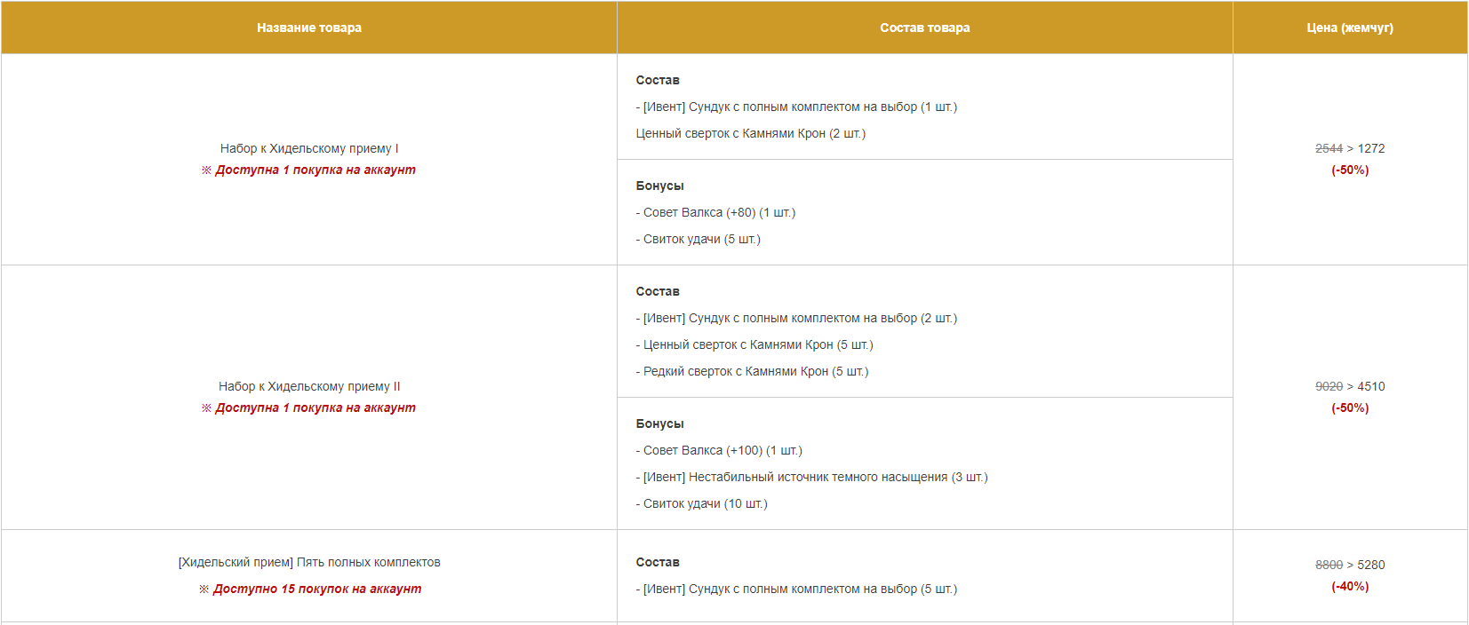Click "Пять полных комплектов" product name
Image resolution: width=1469 pixels, height=625 pixels.
(309, 562)
